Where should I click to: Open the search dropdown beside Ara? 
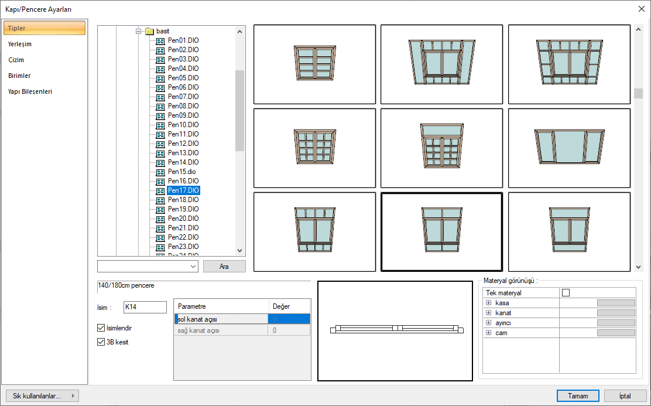pyautogui.click(x=194, y=267)
